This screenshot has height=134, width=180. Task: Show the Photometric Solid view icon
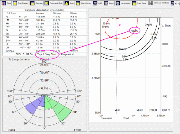[47, 3]
